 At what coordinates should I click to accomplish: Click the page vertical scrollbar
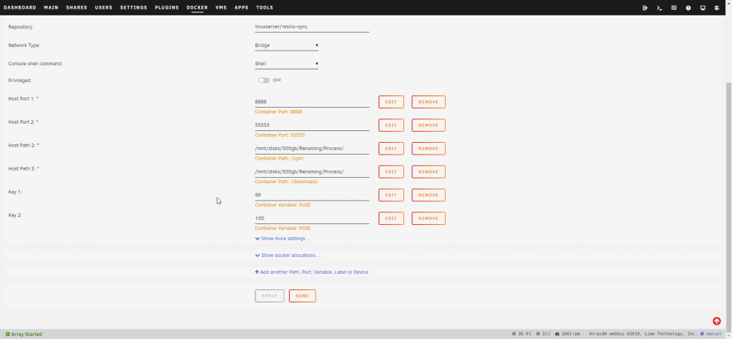pos(728,206)
